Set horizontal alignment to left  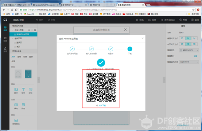pos(182,44)
